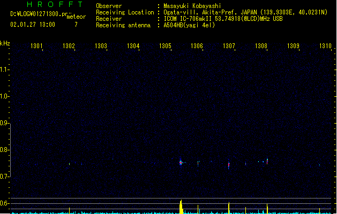Click the faint meteor echo at 1302 in spectrogram
The height and width of the screenshot is (214, 337).
69,164
